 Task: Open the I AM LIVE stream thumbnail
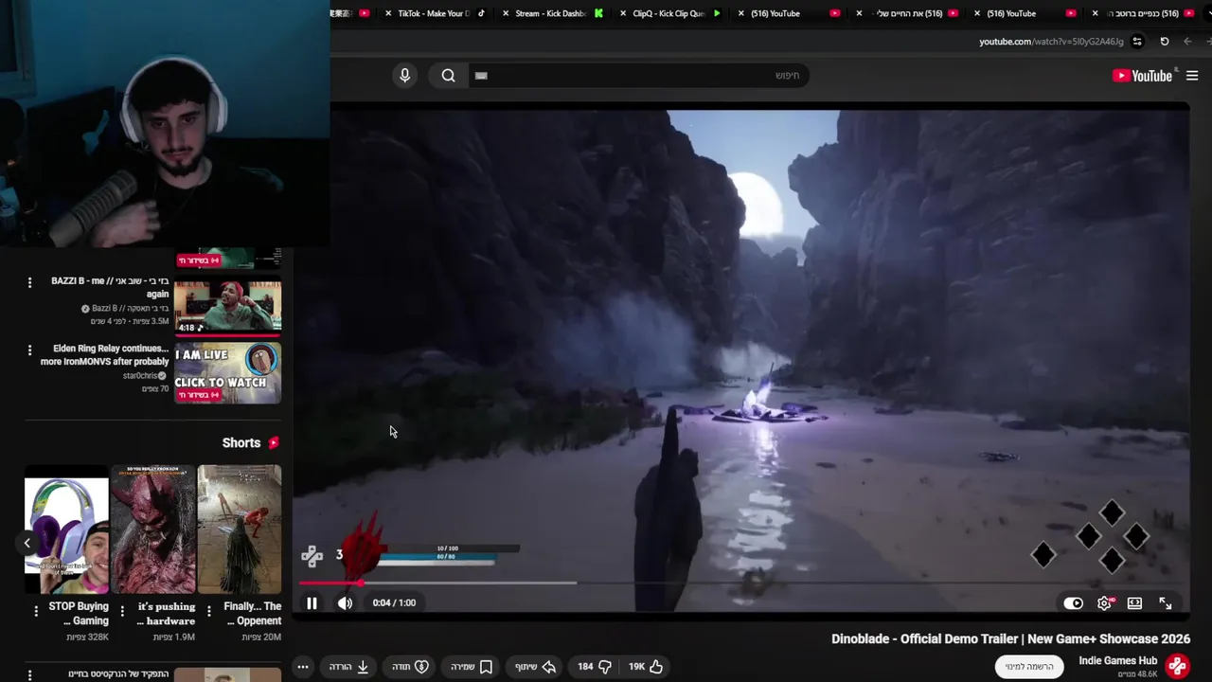(x=227, y=373)
